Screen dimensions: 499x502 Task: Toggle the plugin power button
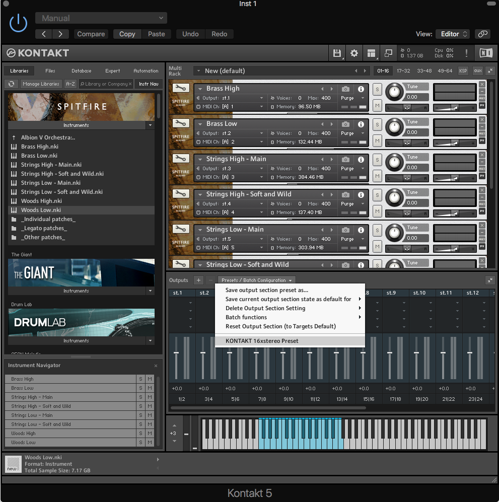[x=18, y=23]
